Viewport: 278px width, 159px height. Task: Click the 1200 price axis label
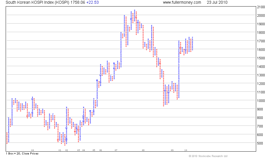click(261, 84)
